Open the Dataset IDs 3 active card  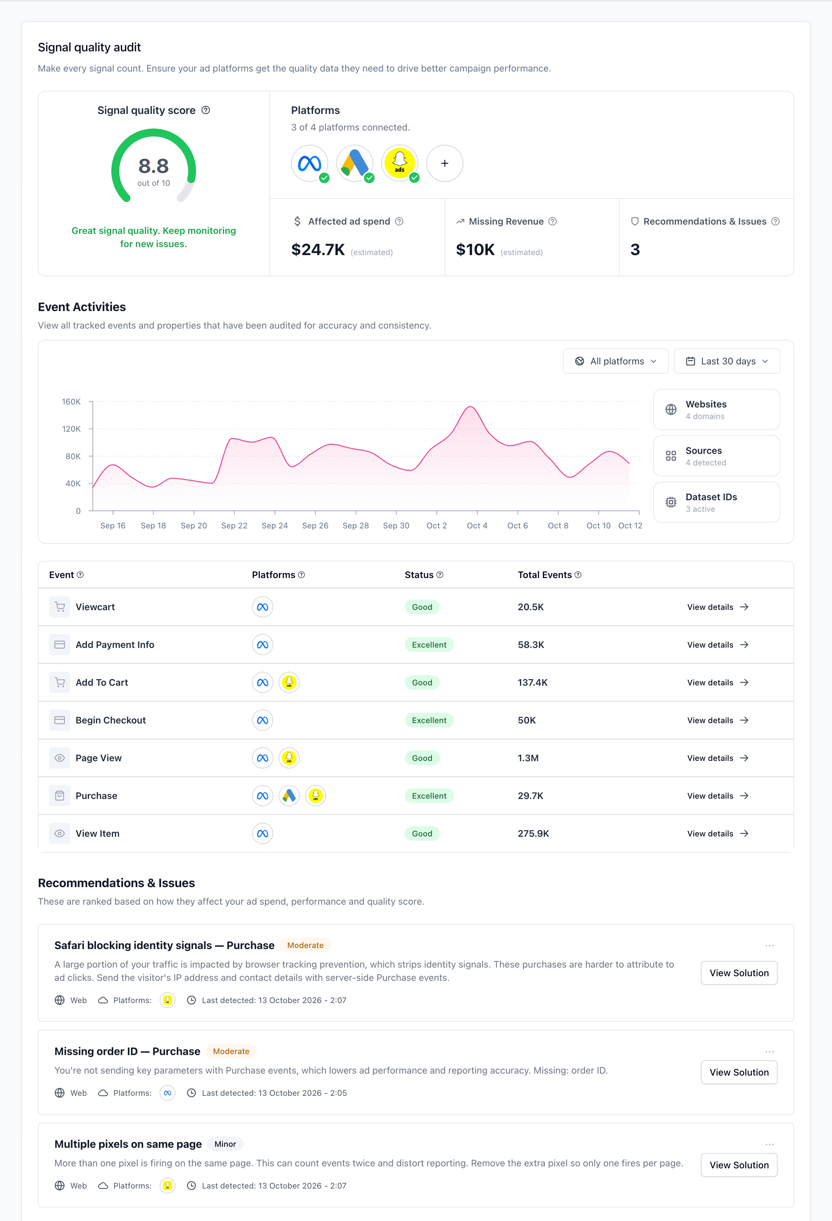[716, 502]
